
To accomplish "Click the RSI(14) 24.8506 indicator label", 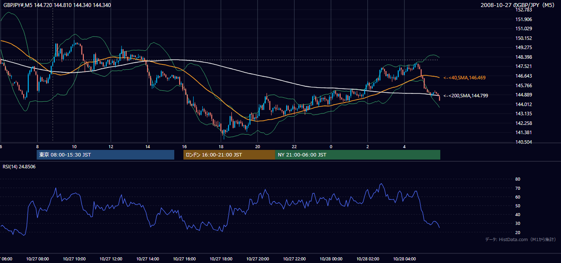I will [x=19, y=167].
